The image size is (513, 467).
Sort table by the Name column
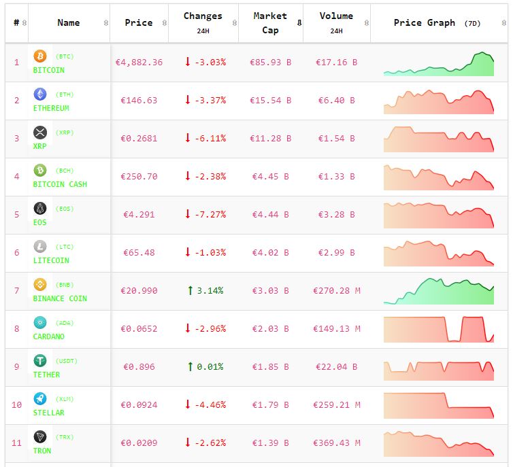pos(69,23)
